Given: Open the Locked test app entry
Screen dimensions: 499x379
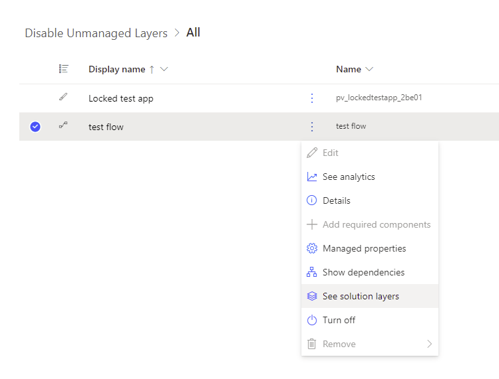Looking at the screenshot, I should pyautogui.click(x=121, y=98).
